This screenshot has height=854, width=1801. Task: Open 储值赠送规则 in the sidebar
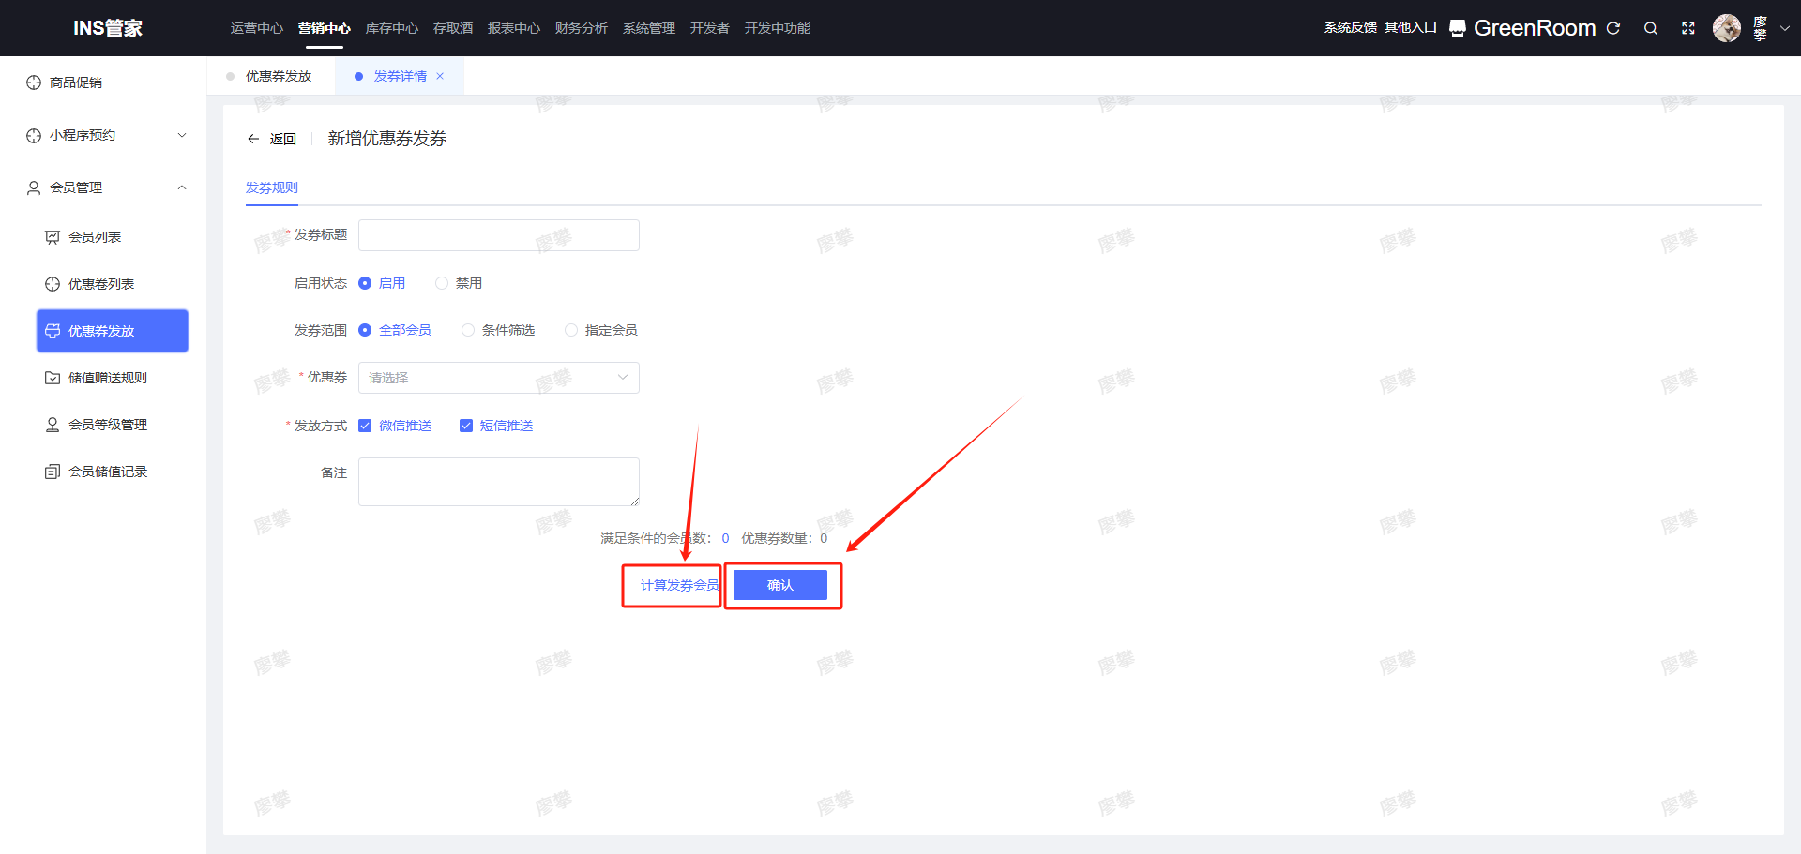click(x=107, y=378)
